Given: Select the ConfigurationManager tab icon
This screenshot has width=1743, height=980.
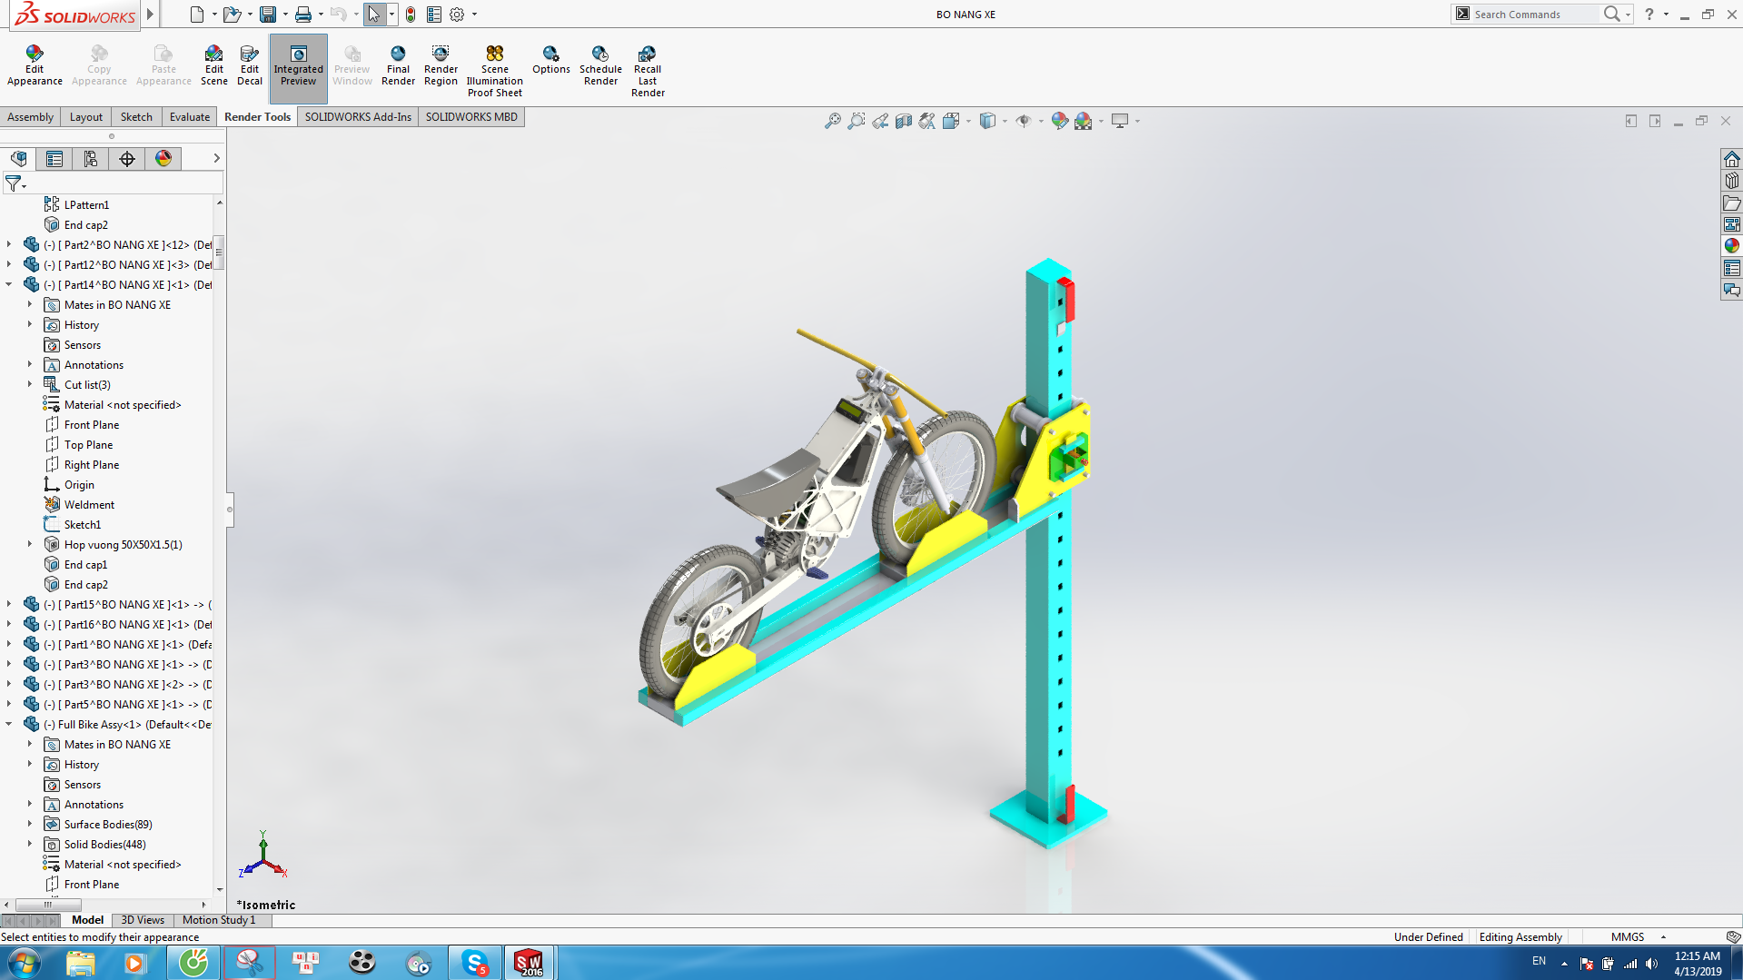Looking at the screenshot, I should [91, 159].
